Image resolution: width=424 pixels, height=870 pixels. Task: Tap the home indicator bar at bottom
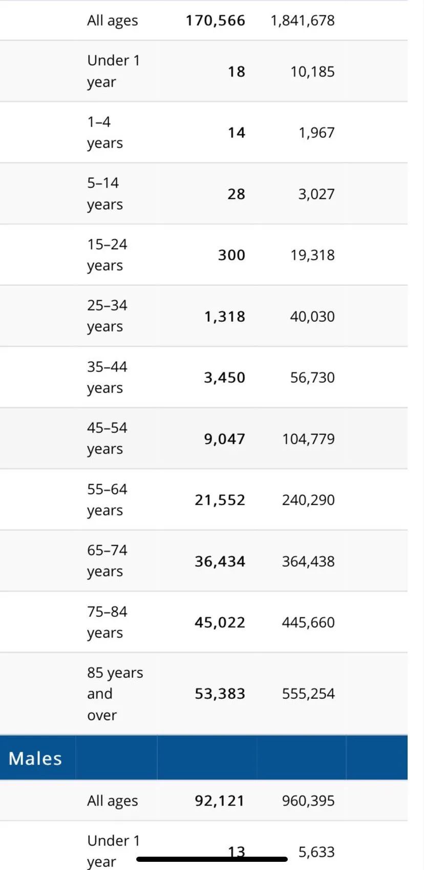(x=212, y=859)
